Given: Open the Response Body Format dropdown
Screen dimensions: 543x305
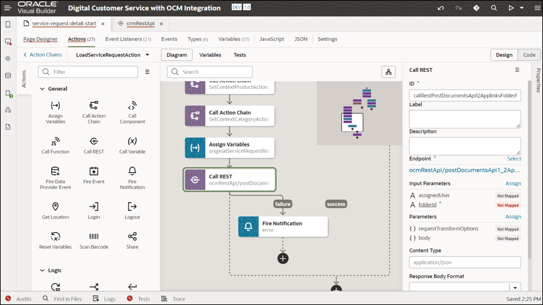Looking at the screenshot, I should pos(515,287).
